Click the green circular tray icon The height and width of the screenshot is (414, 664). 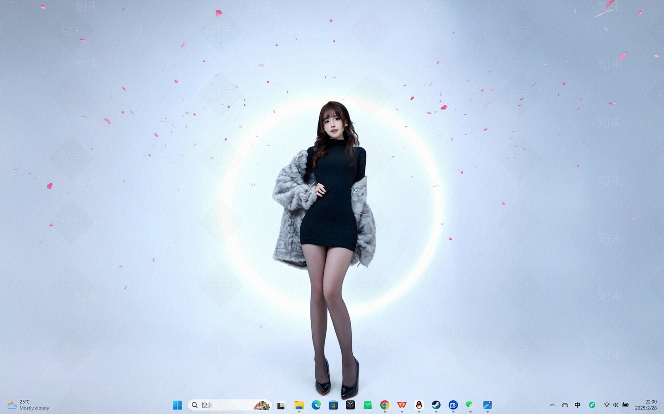click(x=592, y=405)
